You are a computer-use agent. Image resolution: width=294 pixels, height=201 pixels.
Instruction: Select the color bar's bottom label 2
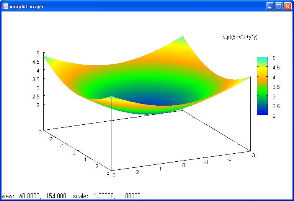(274, 116)
